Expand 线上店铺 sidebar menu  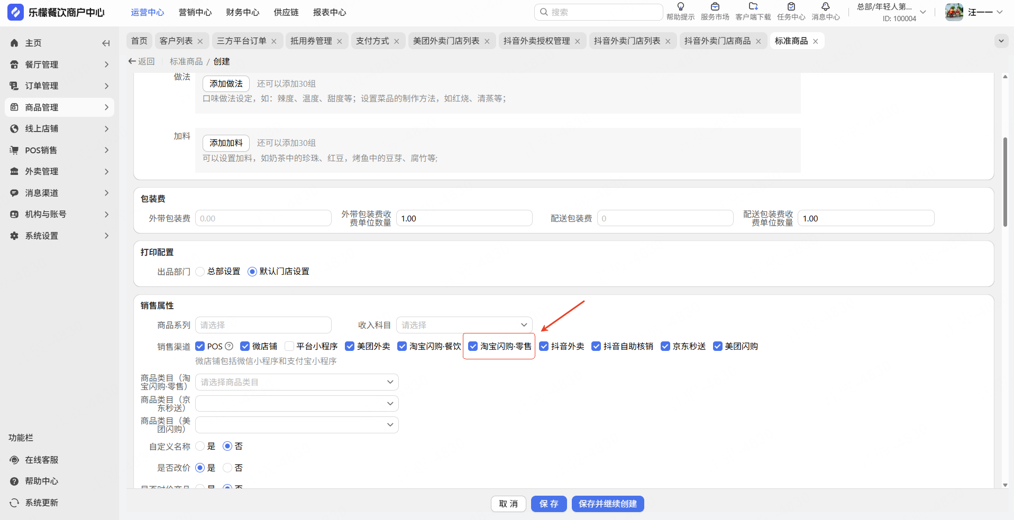pyautogui.click(x=59, y=128)
